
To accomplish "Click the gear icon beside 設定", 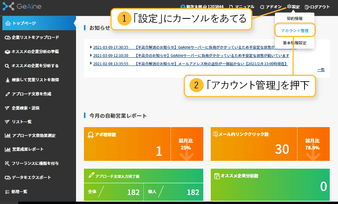I will coord(289,6).
